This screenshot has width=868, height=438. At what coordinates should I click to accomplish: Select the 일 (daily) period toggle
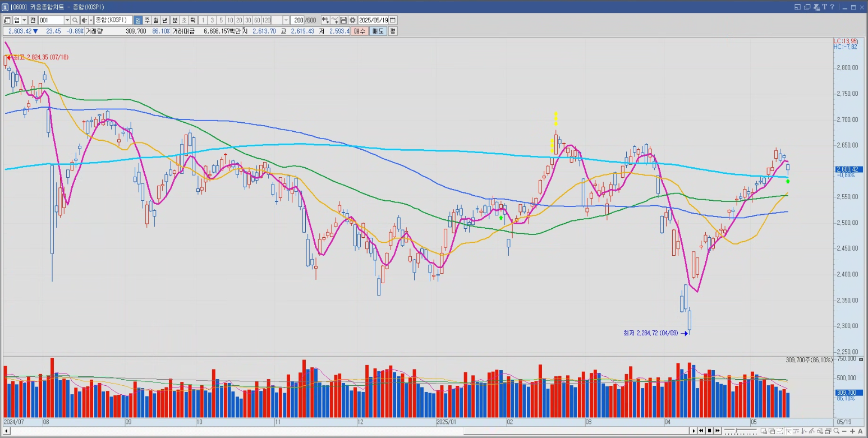[138, 20]
